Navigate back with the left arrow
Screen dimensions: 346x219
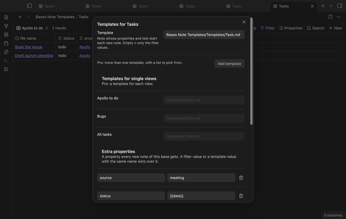pos(20,17)
